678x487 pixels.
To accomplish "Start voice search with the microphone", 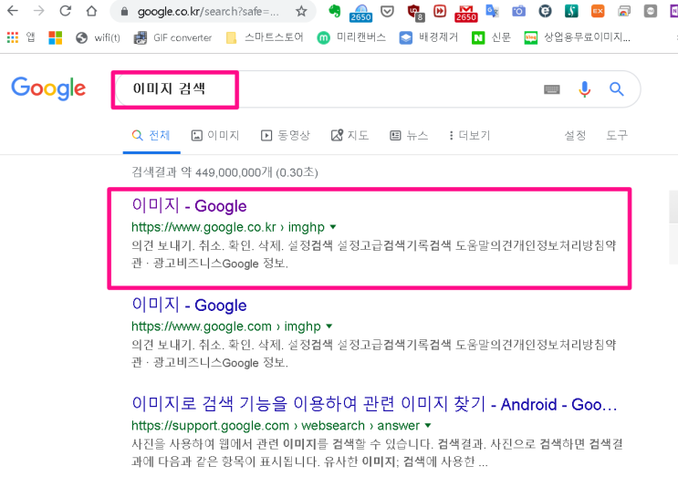I will 585,89.
